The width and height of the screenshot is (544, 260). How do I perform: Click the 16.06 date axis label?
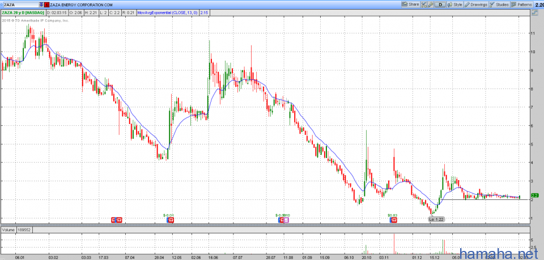click(213, 258)
